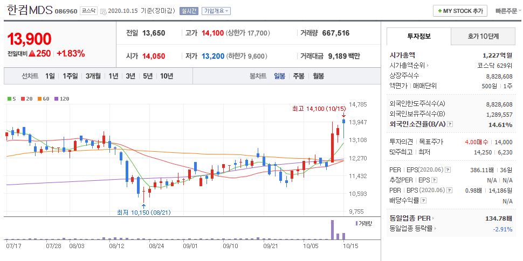Click help icon next to 추정PER EPS
The width and height of the screenshot is (523, 261).
click(434, 180)
